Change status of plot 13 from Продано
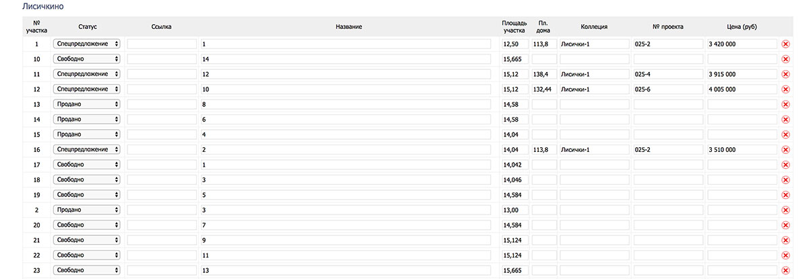The height and width of the screenshot is (279, 809). click(87, 104)
